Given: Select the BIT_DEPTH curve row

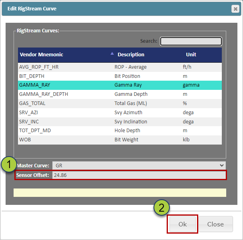Looking at the screenshot, I should pyautogui.click(x=120, y=76).
